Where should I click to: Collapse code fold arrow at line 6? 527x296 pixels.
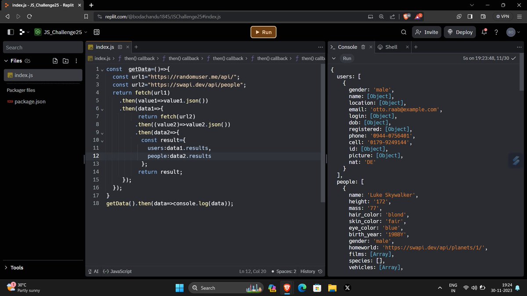102,109
